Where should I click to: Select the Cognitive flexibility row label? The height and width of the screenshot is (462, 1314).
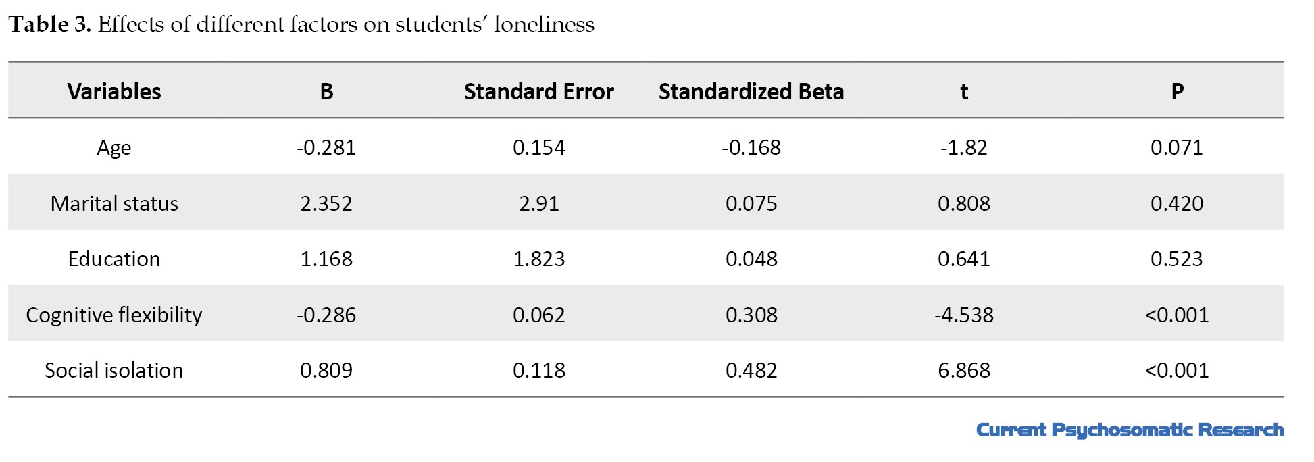pyautogui.click(x=114, y=315)
